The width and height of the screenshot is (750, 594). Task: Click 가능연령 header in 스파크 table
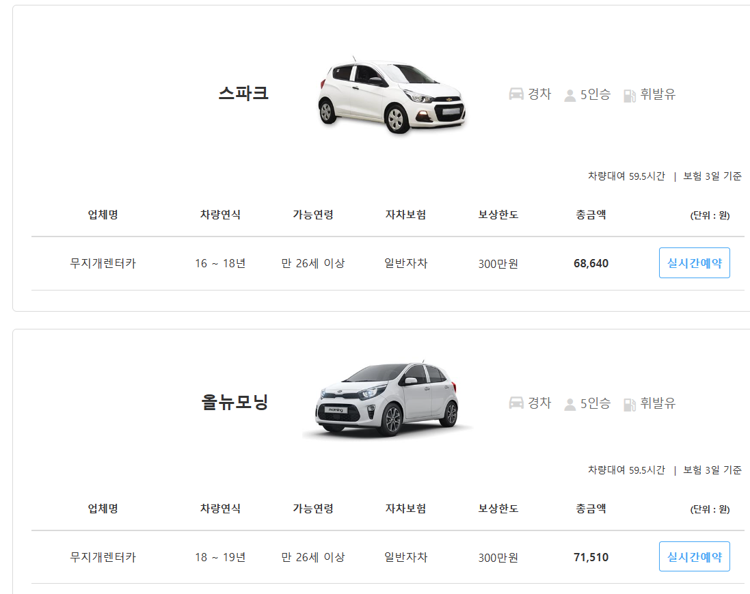click(313, 215)
